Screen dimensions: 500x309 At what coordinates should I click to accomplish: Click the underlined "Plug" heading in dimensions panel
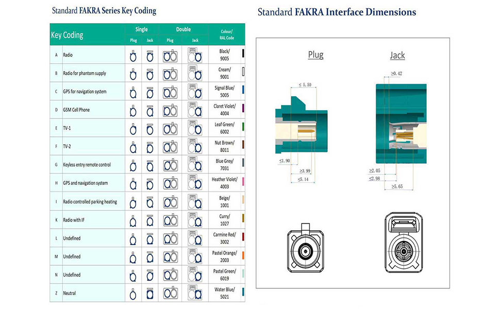click(315, 55)
